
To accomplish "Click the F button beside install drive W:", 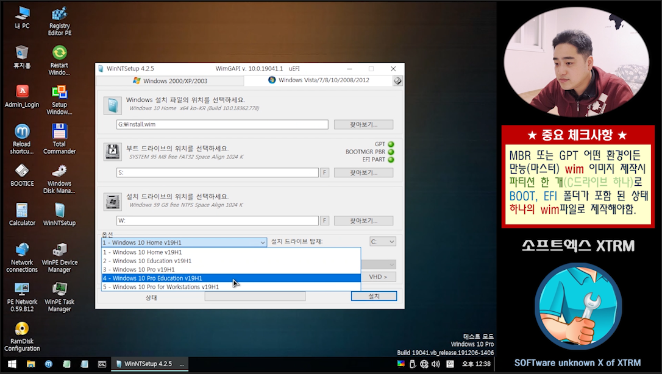I will pyautogui.click(x=325, y=221).
